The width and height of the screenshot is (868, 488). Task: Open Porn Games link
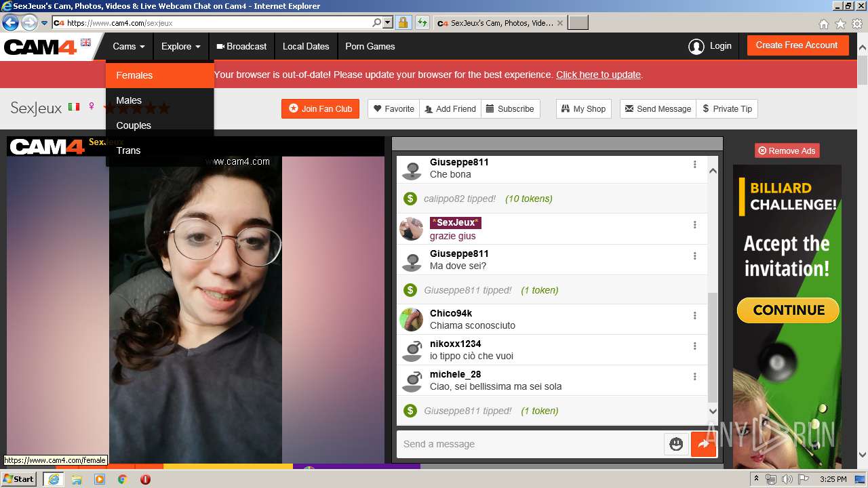pyautogui.click(x=370, y=46)
